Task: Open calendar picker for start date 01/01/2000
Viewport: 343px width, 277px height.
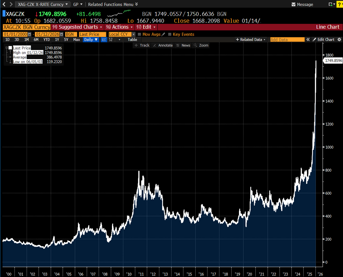Action: coord(30,34)
